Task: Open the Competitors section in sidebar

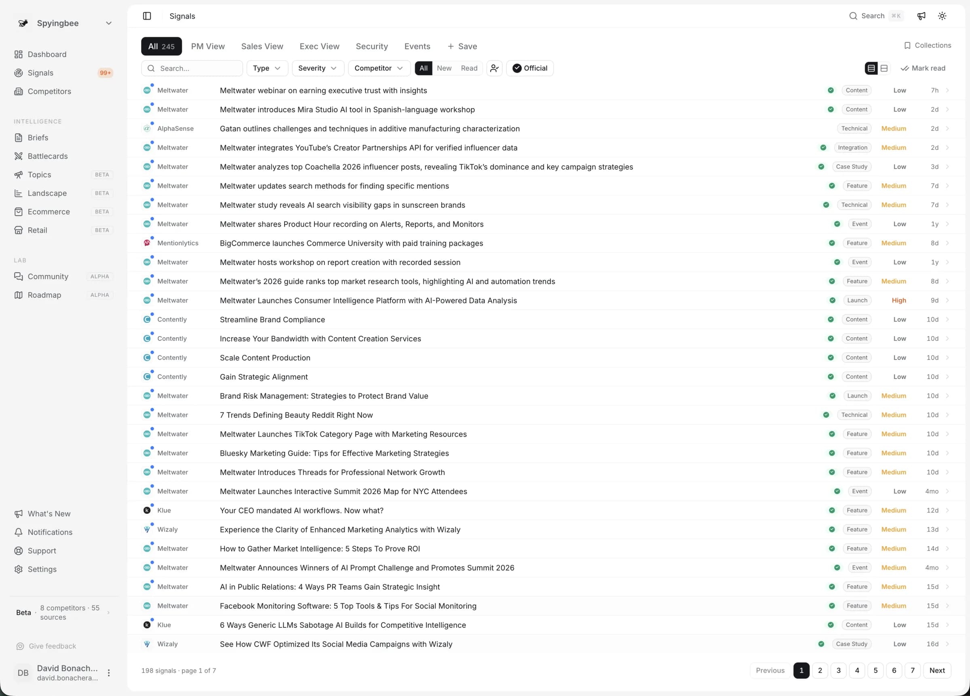Action: [x=49, y=91]
